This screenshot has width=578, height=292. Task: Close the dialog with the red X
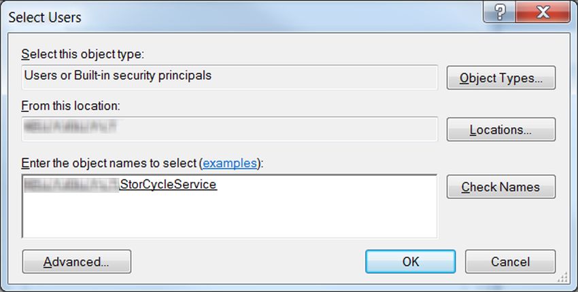[x=543, y=14]
